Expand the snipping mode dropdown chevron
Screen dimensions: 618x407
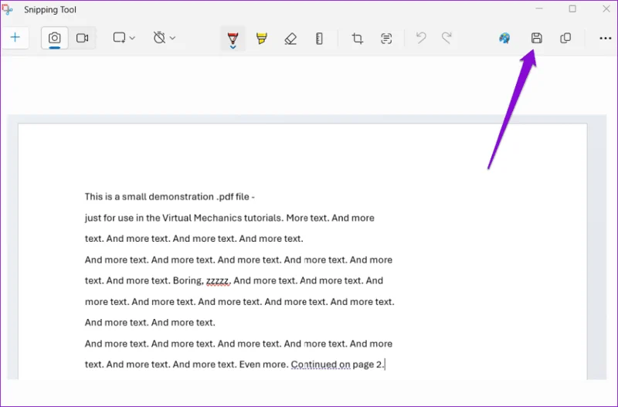click(x=132, y=38)
